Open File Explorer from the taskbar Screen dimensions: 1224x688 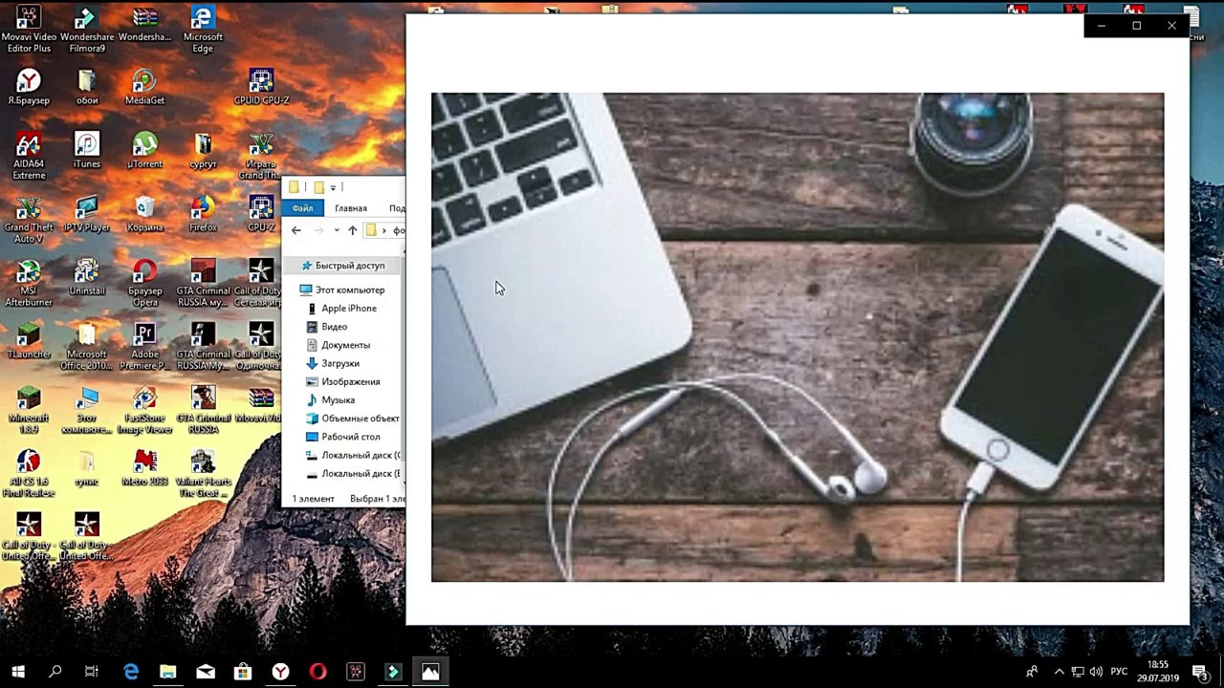point(168,672)
